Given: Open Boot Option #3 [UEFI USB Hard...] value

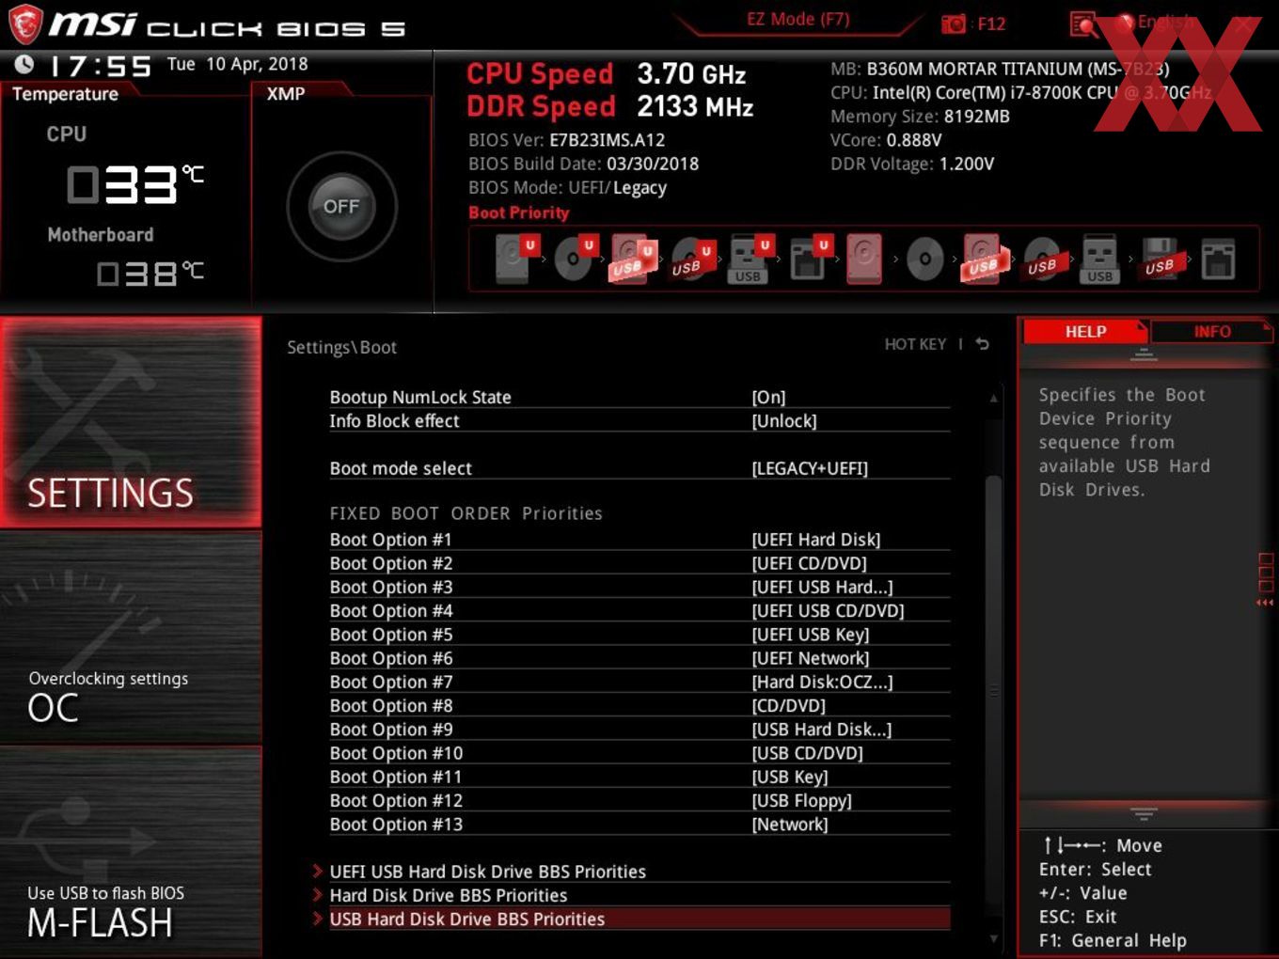Looking at the screenshot, I should [822, 587].
